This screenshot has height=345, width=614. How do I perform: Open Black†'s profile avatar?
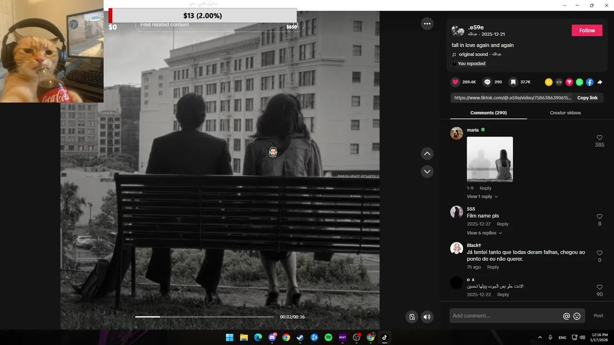(x=457, y=248)
